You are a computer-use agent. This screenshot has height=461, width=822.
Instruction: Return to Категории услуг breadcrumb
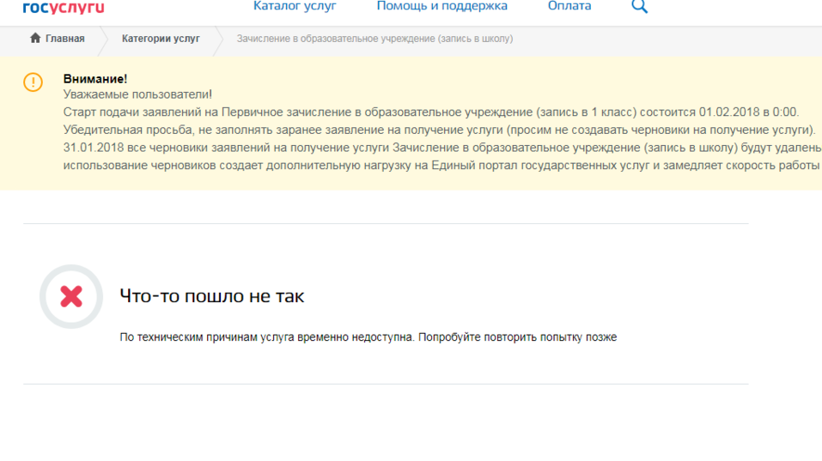click(x=161, y=39)
